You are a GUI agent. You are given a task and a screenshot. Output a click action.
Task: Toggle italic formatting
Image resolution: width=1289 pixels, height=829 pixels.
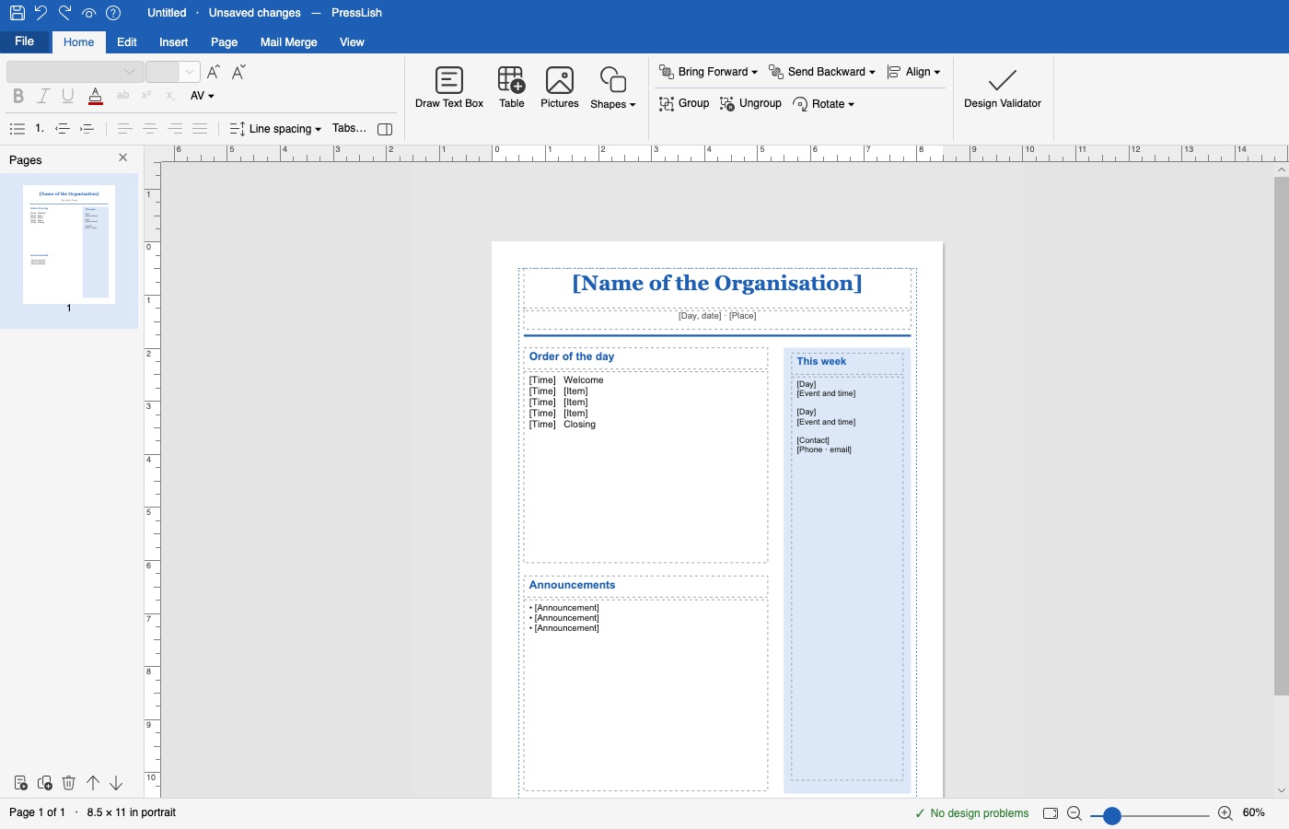42,96
